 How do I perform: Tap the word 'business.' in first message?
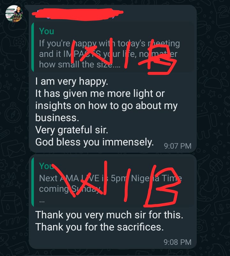point(57,118)
